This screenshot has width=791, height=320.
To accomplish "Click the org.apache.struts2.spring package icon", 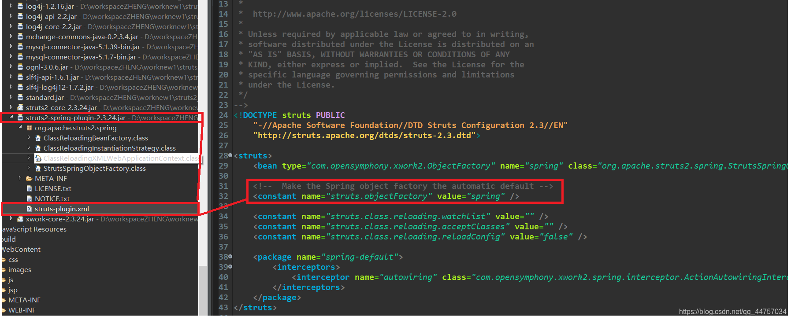I will tap(29, 128).
